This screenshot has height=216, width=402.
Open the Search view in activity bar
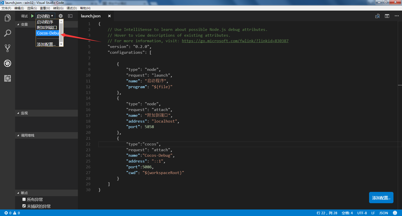8,33
